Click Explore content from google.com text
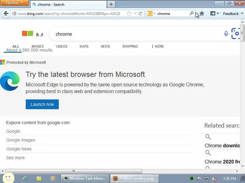 [x=38, y=123]
